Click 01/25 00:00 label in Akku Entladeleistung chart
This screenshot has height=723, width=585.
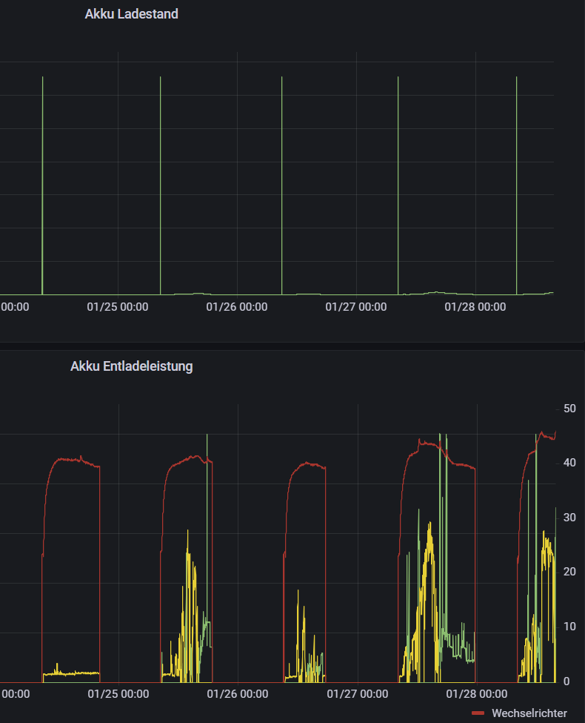[x=118, y=694]
